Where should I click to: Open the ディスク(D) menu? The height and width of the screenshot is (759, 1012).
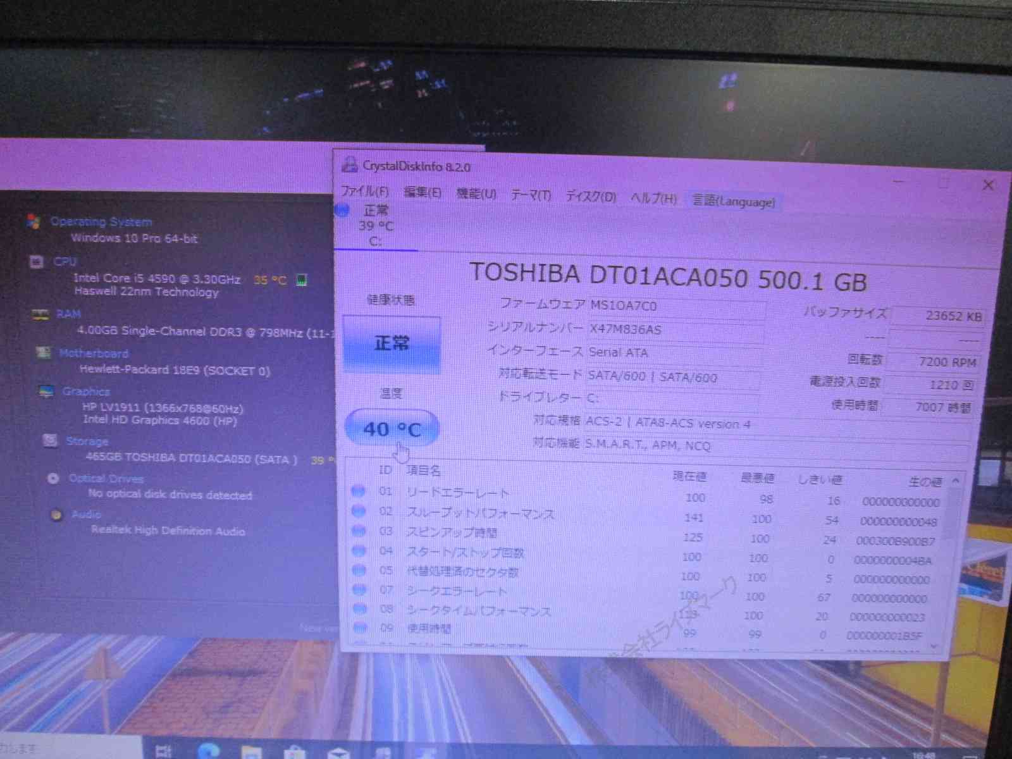point(591,197)
